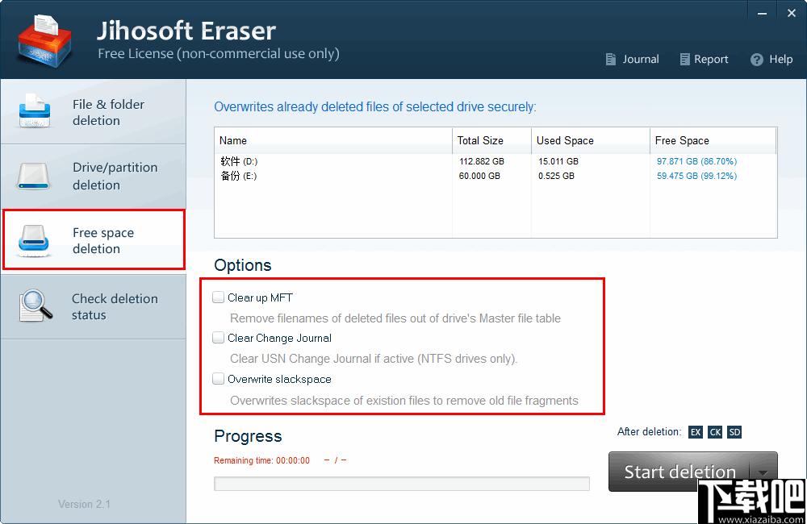The image size is (807, 524).
Task: Open File & folder deletion tab
Action: (93, 111)
